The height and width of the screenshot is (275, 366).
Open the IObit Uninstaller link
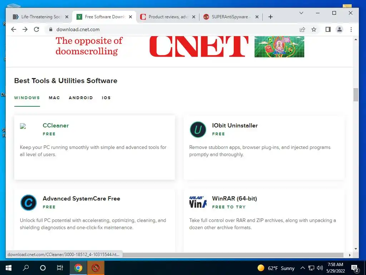235,126
